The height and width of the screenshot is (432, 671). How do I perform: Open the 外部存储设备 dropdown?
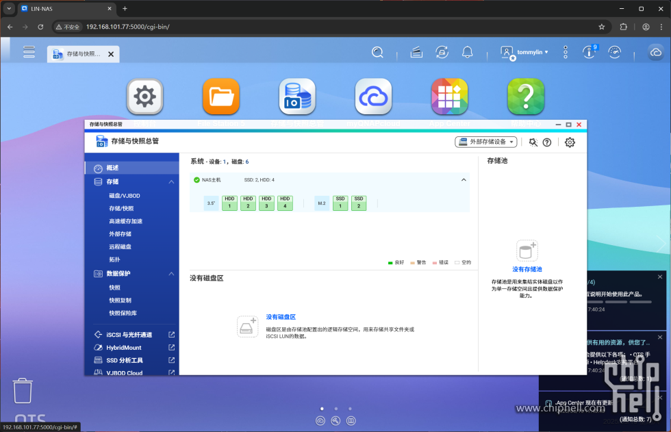pyautogui.click(x=485, y=142)
